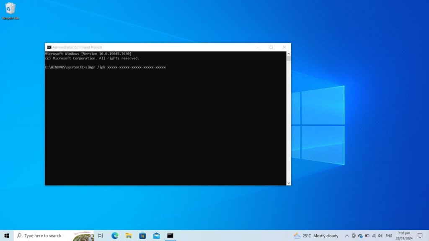Open the volume speaker tray icon
The height and width of the screenshot is (241, 429).
pyautogui.click(x=380, y=236)
